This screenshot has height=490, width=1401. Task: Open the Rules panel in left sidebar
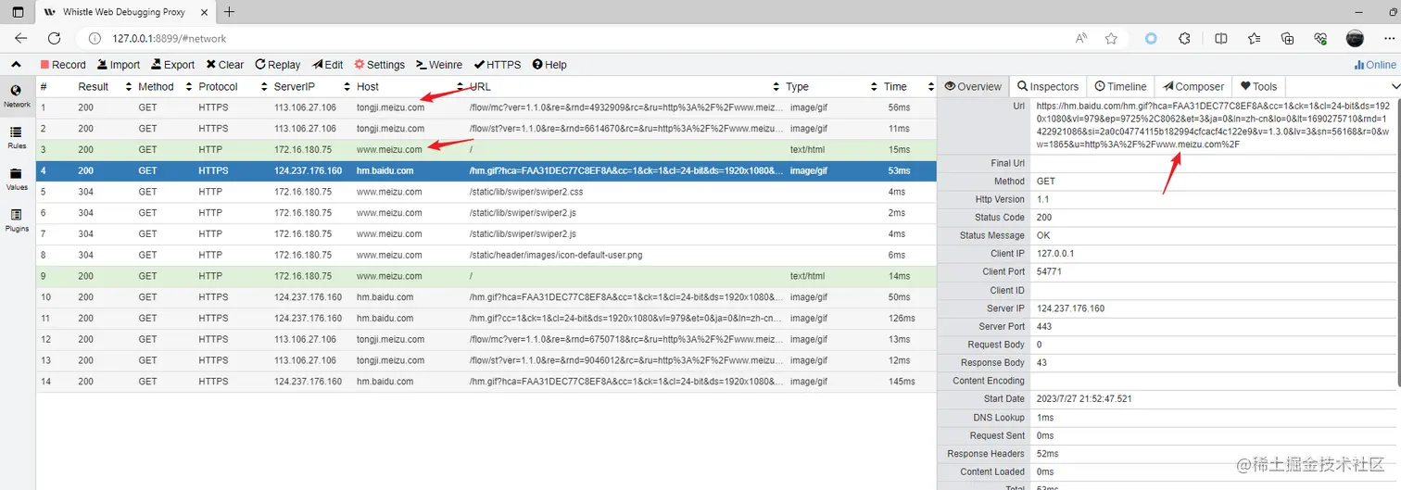(17, 137)
